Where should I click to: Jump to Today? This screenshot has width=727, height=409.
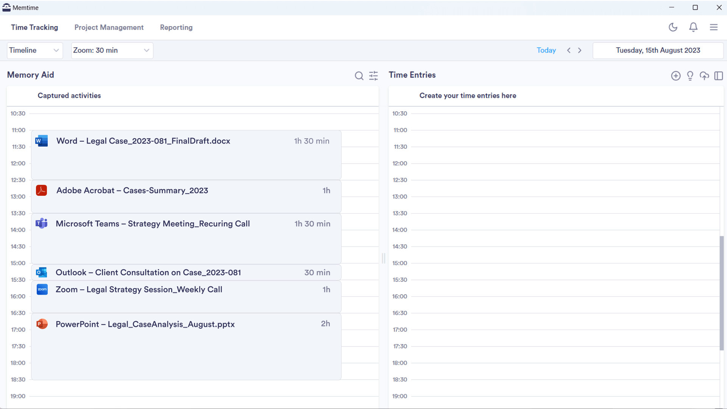pos(546,50)
